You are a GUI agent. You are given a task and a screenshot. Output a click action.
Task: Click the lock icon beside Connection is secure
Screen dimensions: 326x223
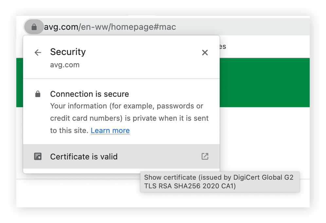[x=38, y=94]
